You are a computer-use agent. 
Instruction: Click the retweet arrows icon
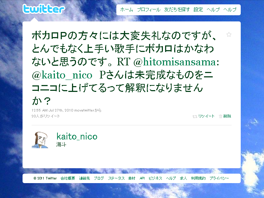tap(195, 116)
